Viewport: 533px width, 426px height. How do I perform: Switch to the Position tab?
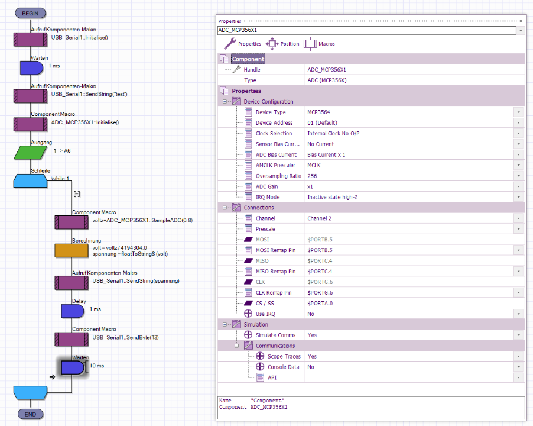point(282,44)
